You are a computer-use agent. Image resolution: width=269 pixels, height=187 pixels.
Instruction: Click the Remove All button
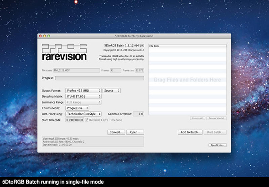197,118
